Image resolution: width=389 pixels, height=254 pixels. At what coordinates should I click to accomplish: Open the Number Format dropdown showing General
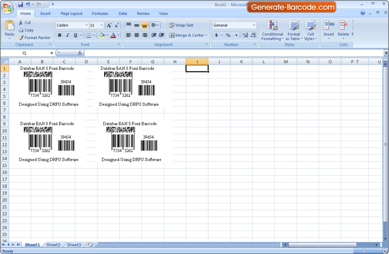pyautogui.click(x=234, y=25)
